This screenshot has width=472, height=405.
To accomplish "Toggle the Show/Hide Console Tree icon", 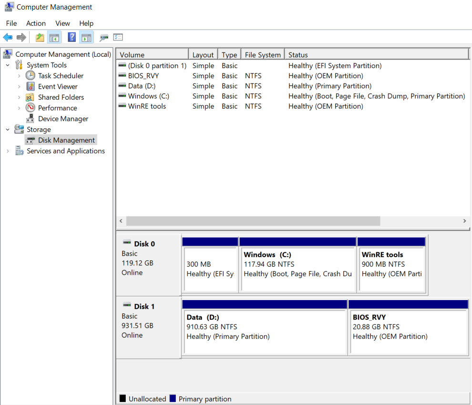I will (54, 38).
